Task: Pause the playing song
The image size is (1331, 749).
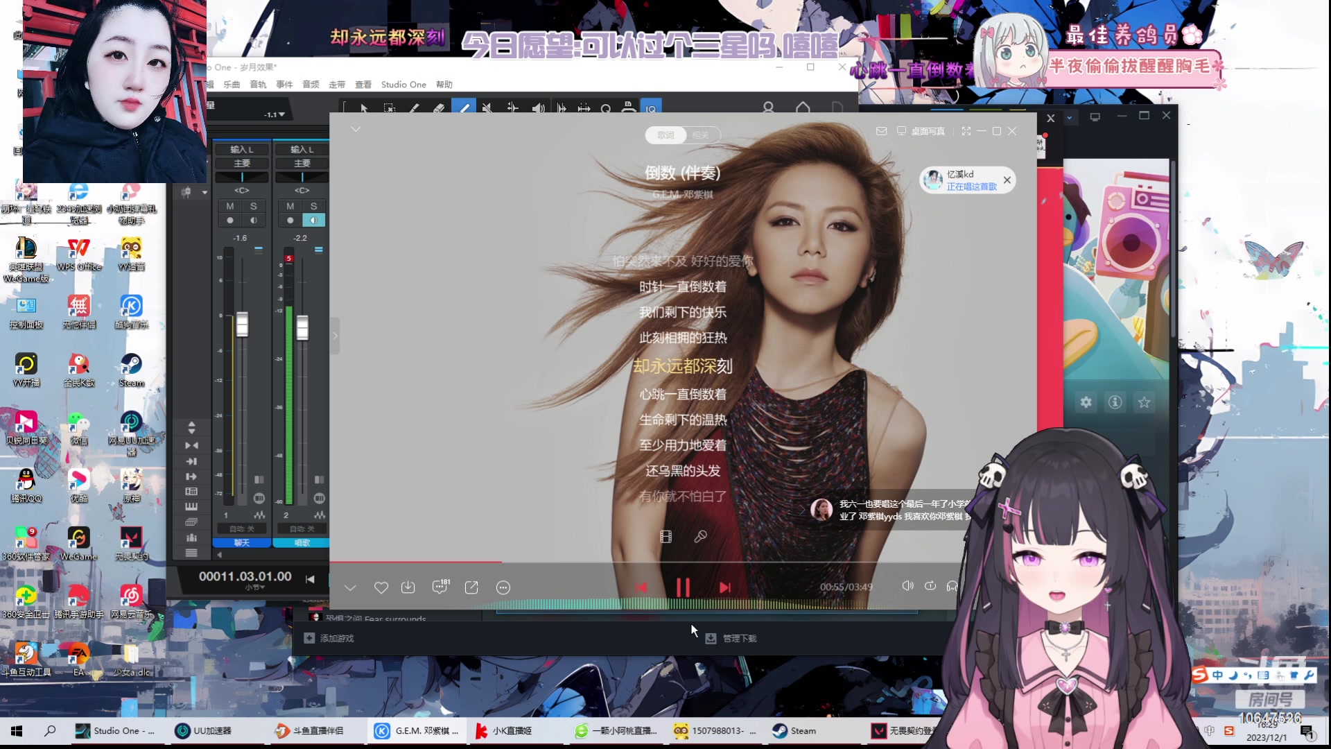Action: [683, 587]
